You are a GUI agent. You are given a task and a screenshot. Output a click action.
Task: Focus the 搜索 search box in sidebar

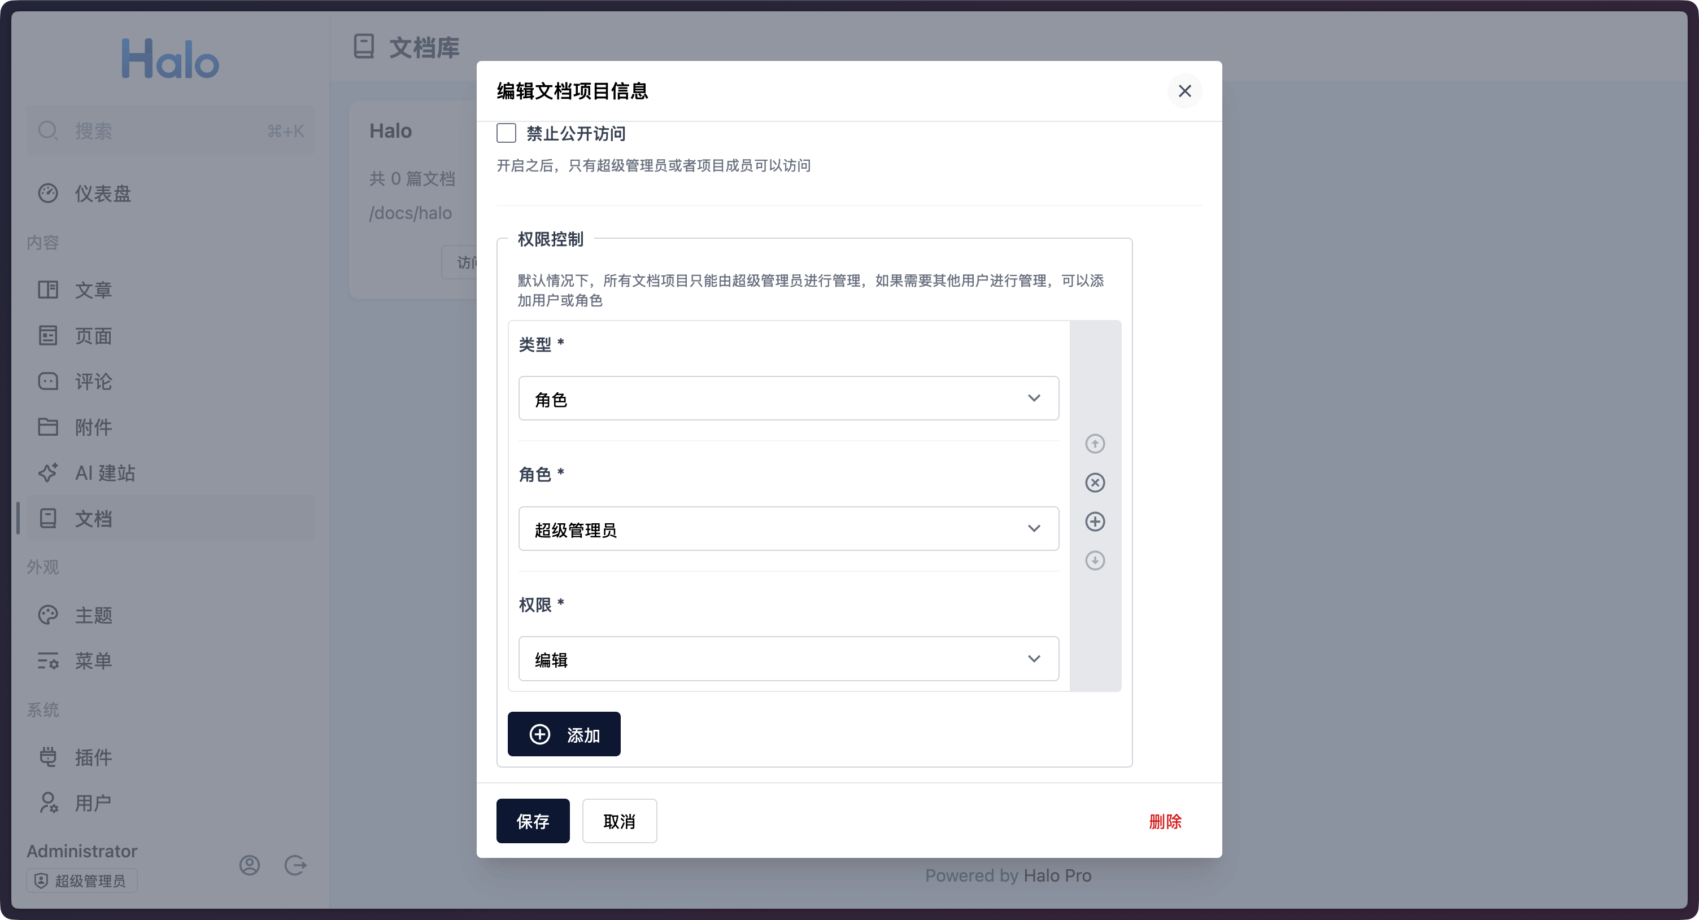170,130
